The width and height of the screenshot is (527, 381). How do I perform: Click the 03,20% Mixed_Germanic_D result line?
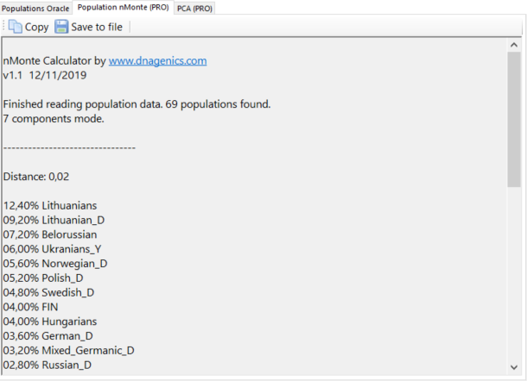pos(68,351)
